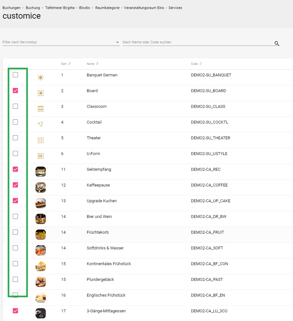293x321 pixels.
Task: Open the Filter nach Servicetyp dropdown
Action: (x=61, y=42)
